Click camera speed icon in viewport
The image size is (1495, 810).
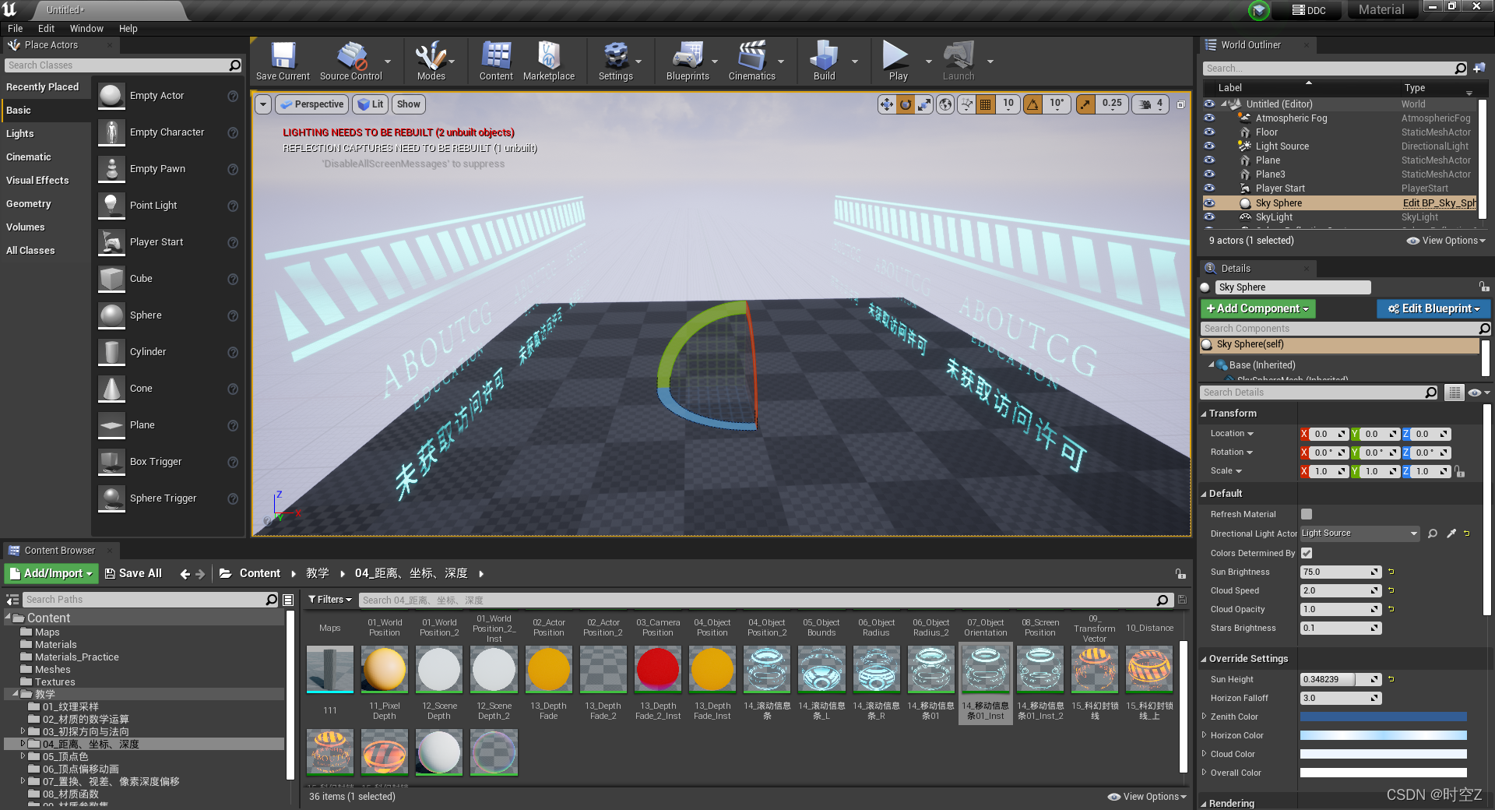1149,104
